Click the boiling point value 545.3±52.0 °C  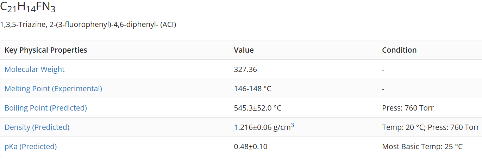click(258, 108)
